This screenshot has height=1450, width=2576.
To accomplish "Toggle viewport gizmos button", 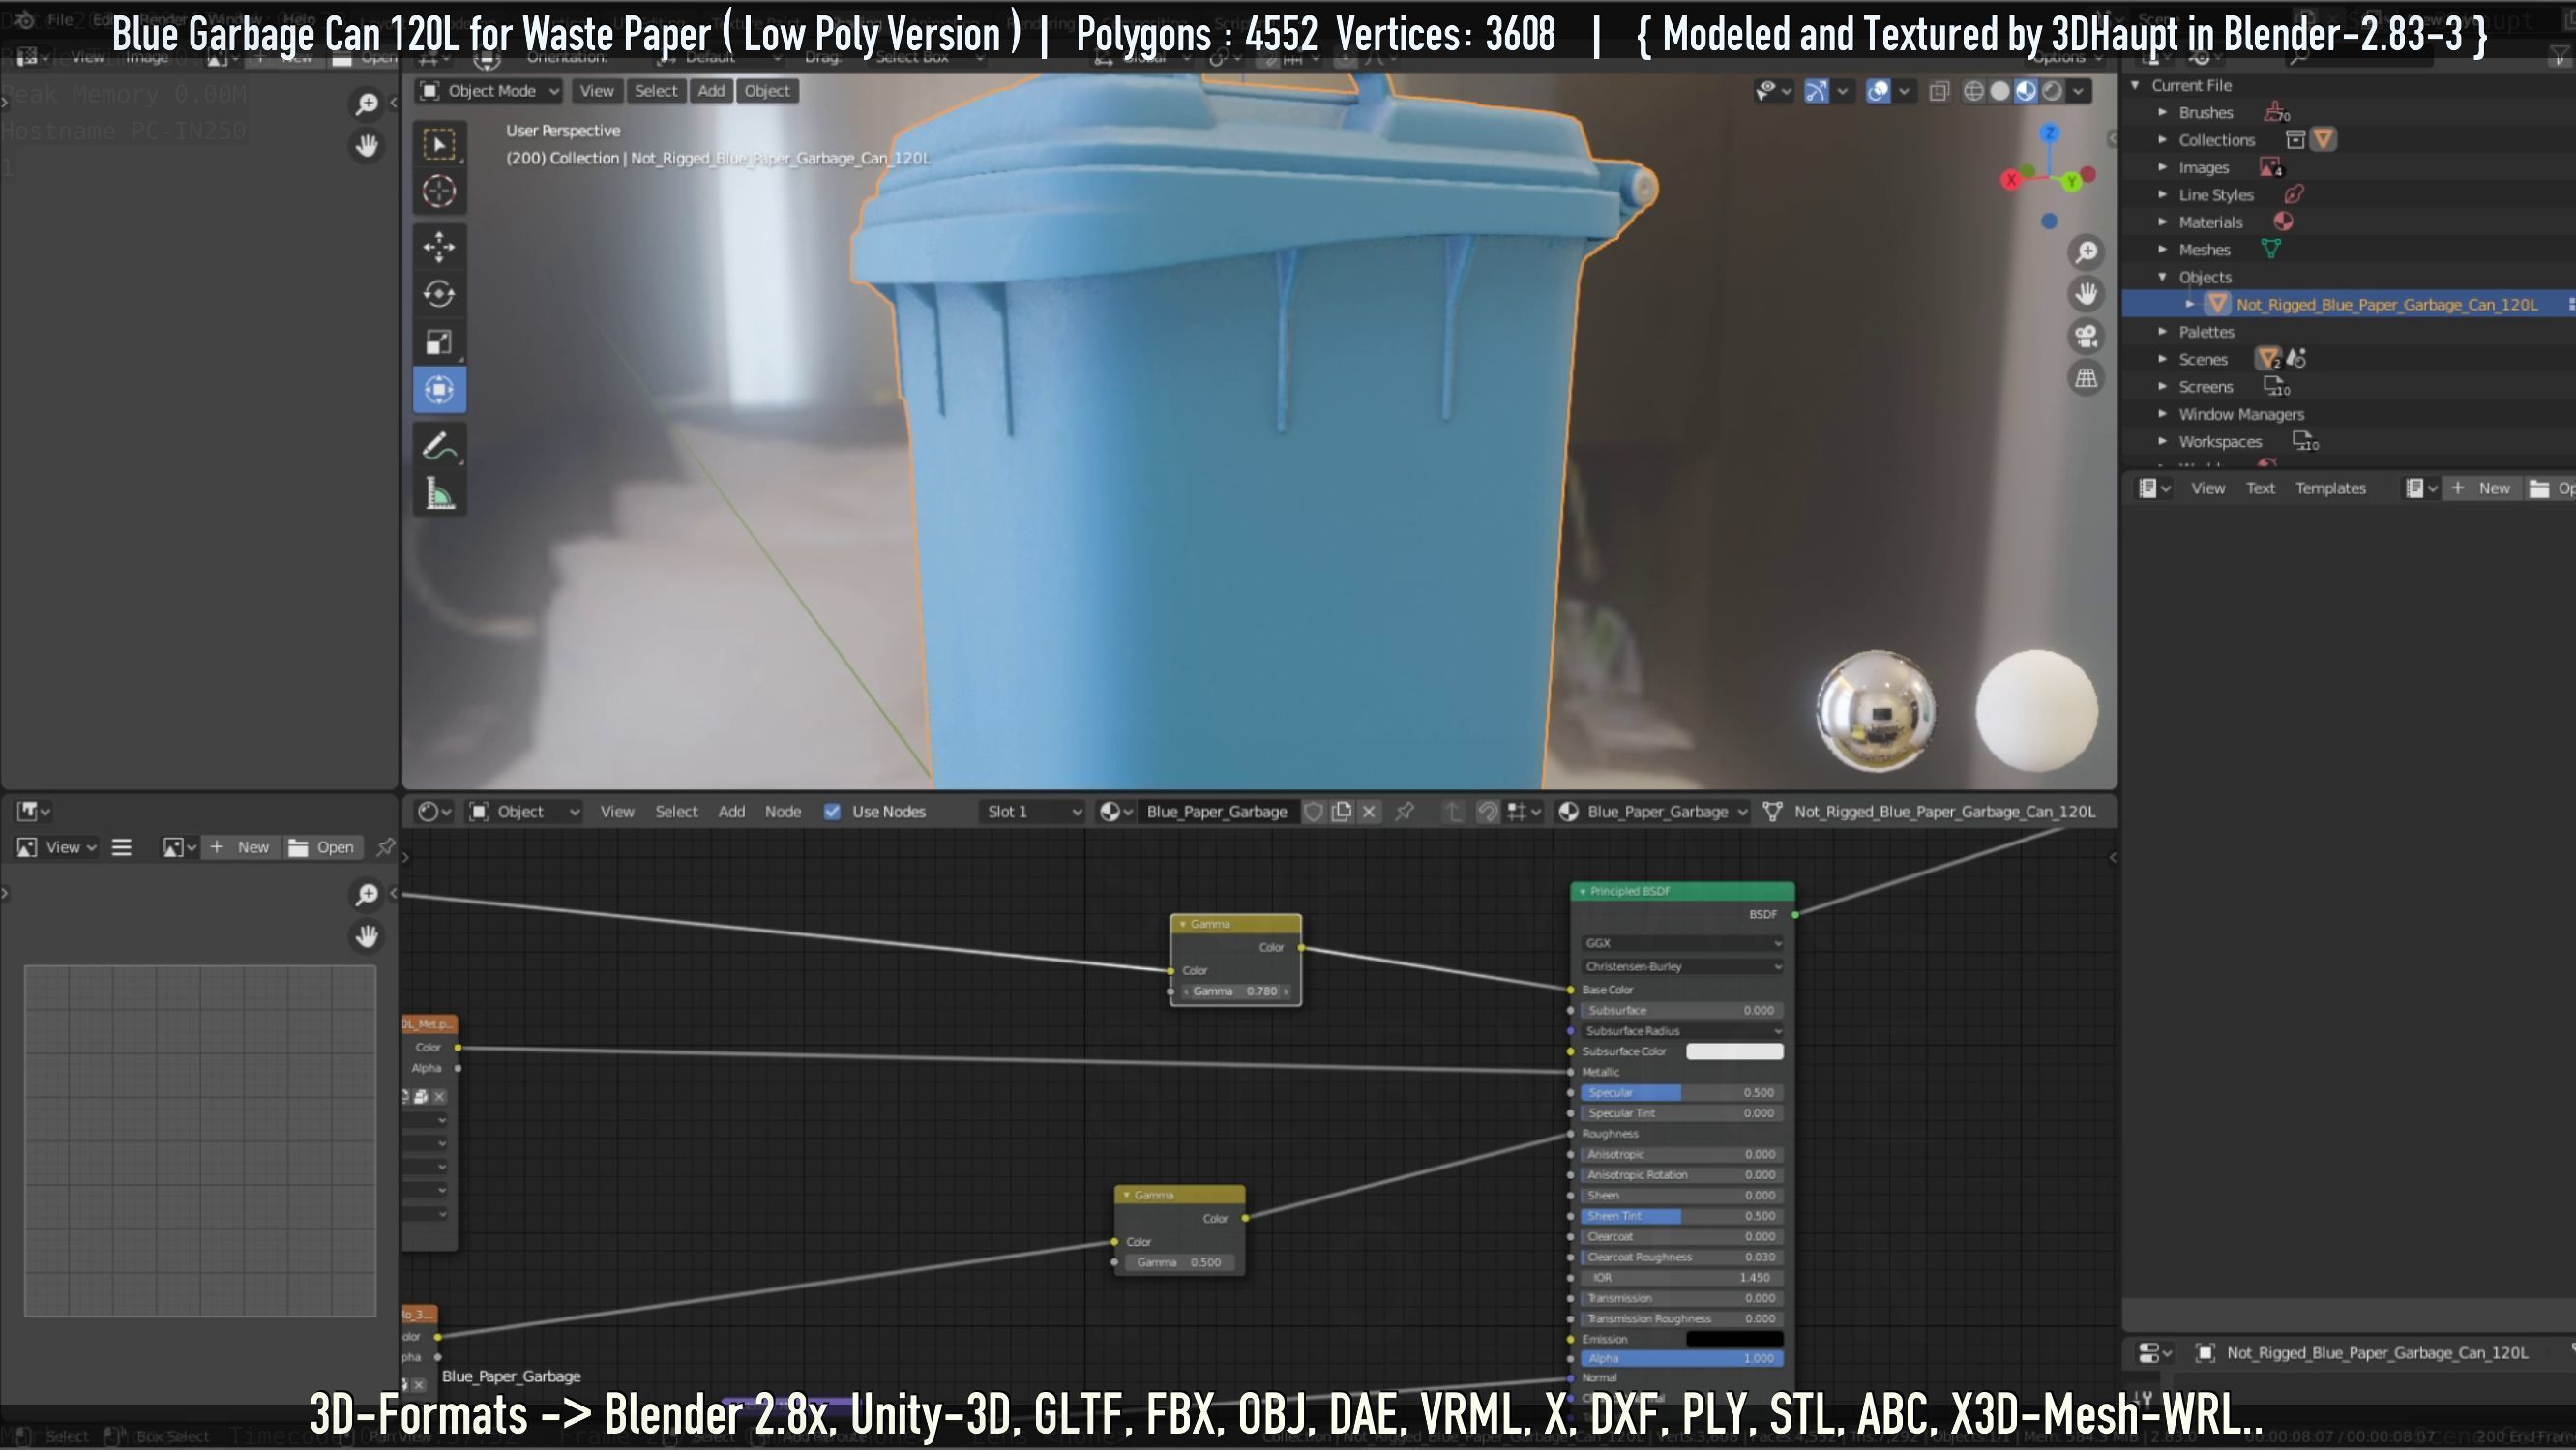I will pyautogui.click(x=1816, y=91).
